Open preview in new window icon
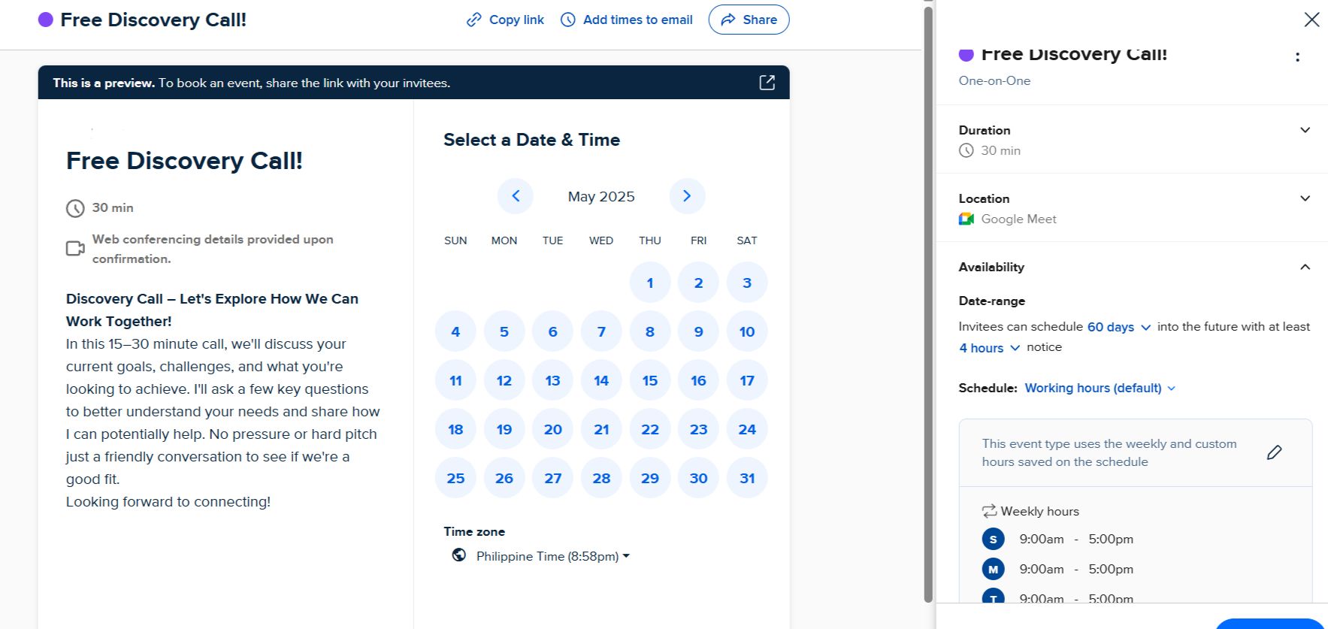1328x629 pixels. click(767, 83)
